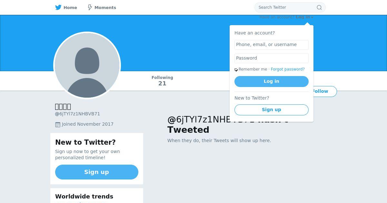Click the Moments lightning bolt icon
This screenshot has height=203, width=387.
tap(90, 7)
